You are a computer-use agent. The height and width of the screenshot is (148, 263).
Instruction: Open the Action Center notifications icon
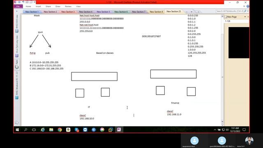244,130
